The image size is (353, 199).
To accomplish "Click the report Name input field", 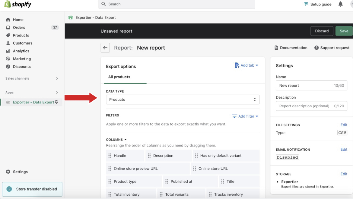I will coord(311,85).
